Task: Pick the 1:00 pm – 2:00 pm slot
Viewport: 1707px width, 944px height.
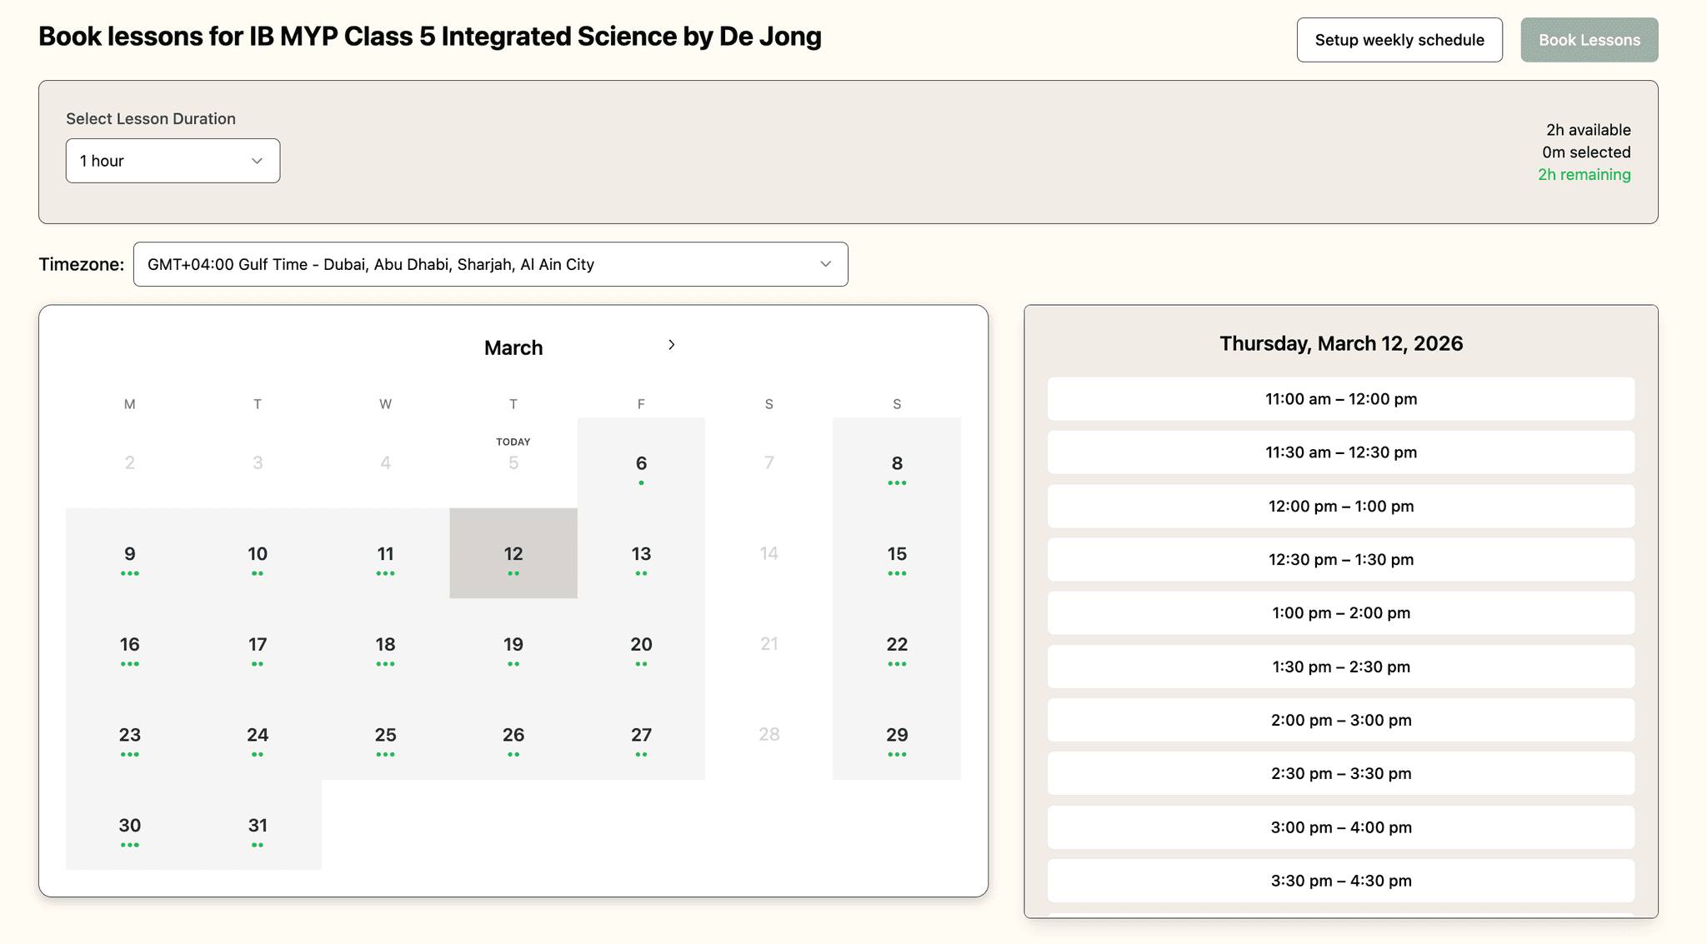Action: pos(1340,612)
